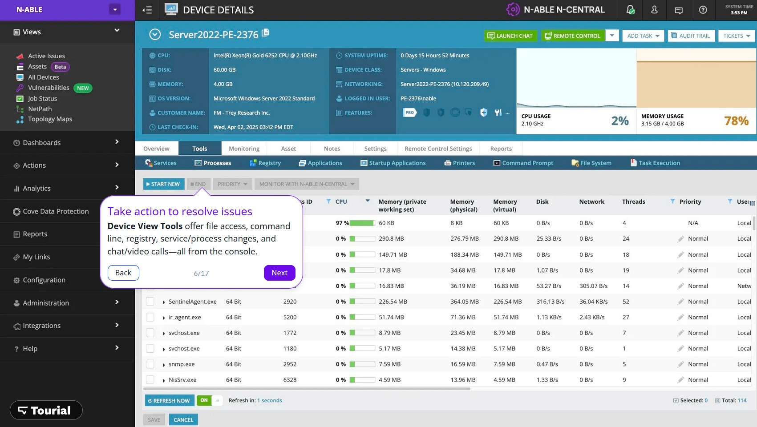This screenshot has width=757, height=427.
Task: Copy the device name Server2022-PE-2376
Action: (x=266, y=32)
